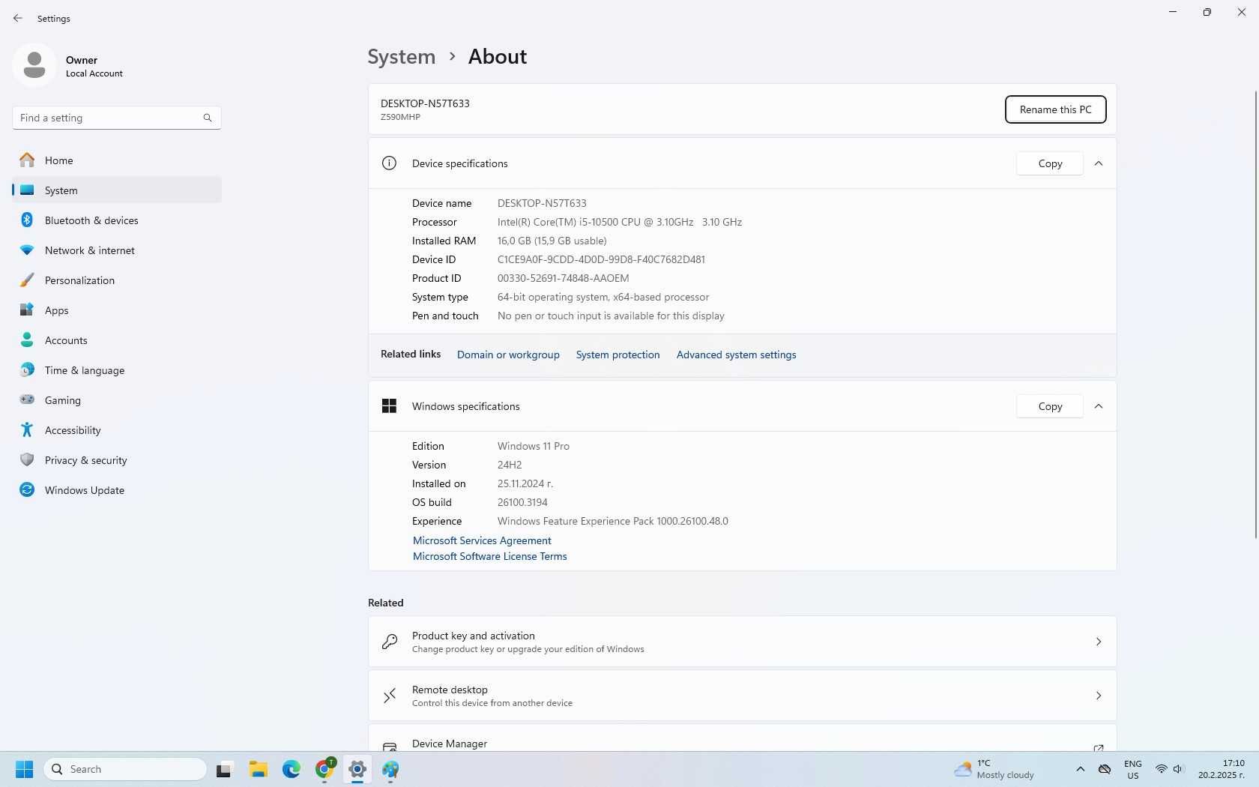
Task: Open Product key and activation chevron
Action: pos(1099,642)
